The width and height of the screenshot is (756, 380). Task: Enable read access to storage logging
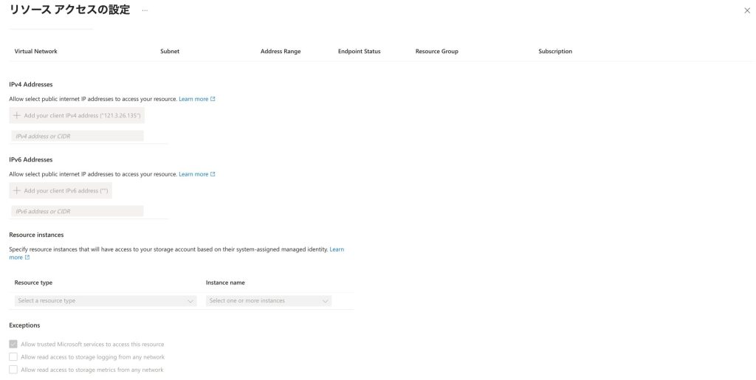pyautogui.click(x=13, y=357)
